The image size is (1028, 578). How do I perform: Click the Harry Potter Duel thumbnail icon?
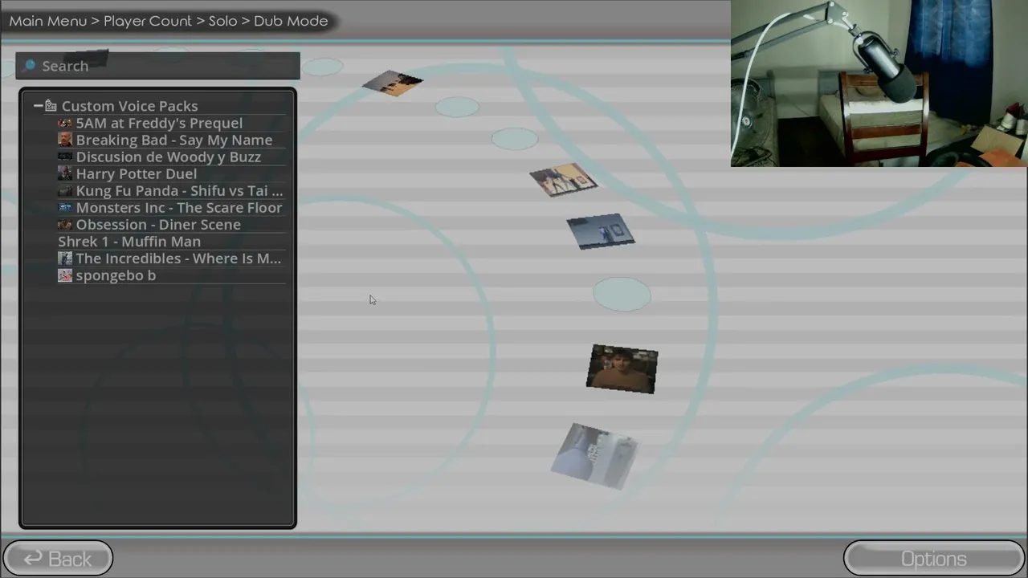pos(65,173)
